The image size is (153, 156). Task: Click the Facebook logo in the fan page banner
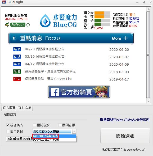[x=55, y=92]
